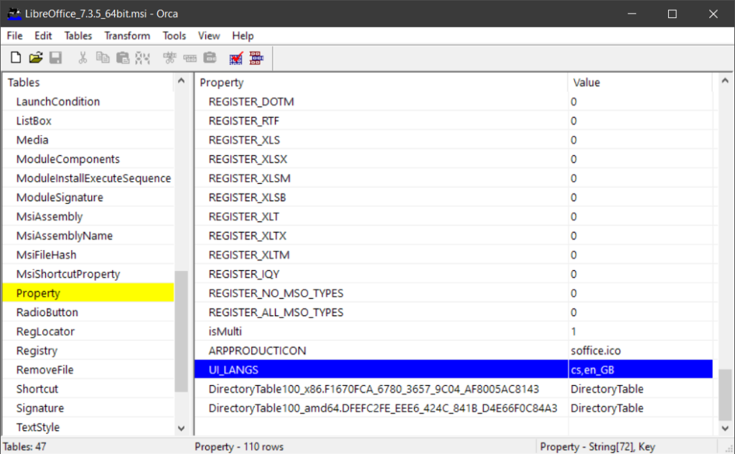Click the ARPPRODUCTICON property cell

(x=381, y=351)
